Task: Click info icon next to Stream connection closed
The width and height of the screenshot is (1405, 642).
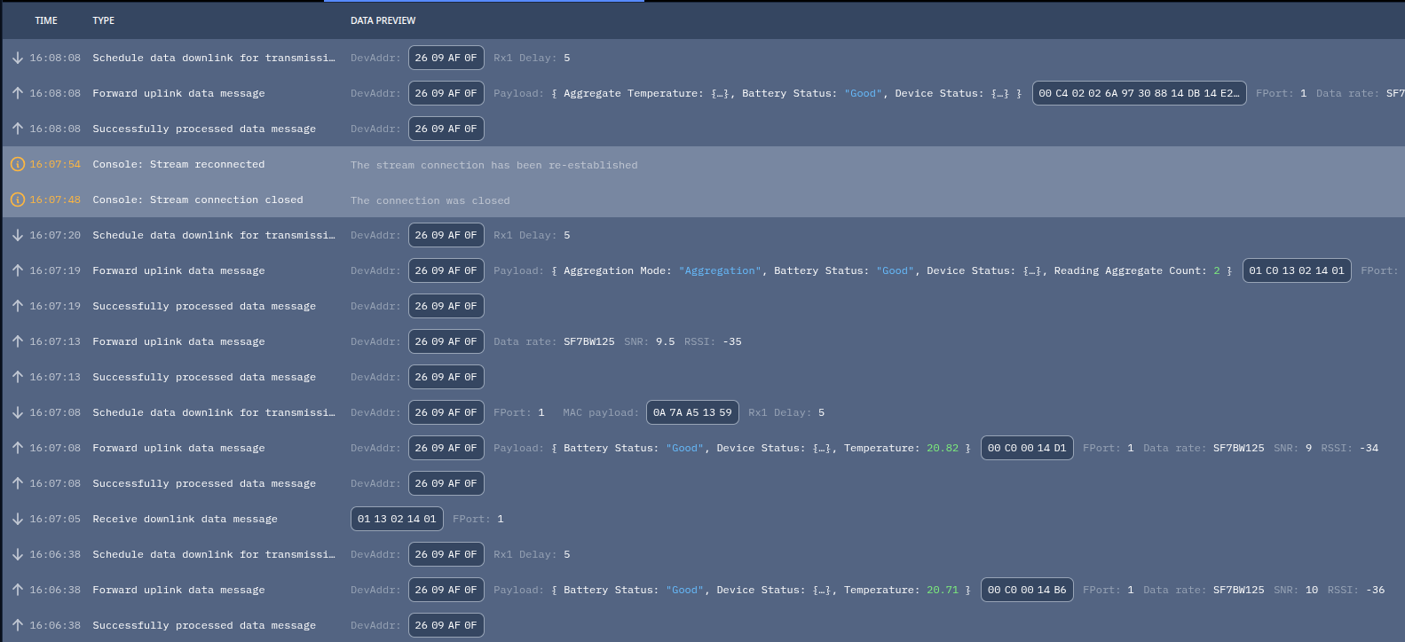Action: 17,200
